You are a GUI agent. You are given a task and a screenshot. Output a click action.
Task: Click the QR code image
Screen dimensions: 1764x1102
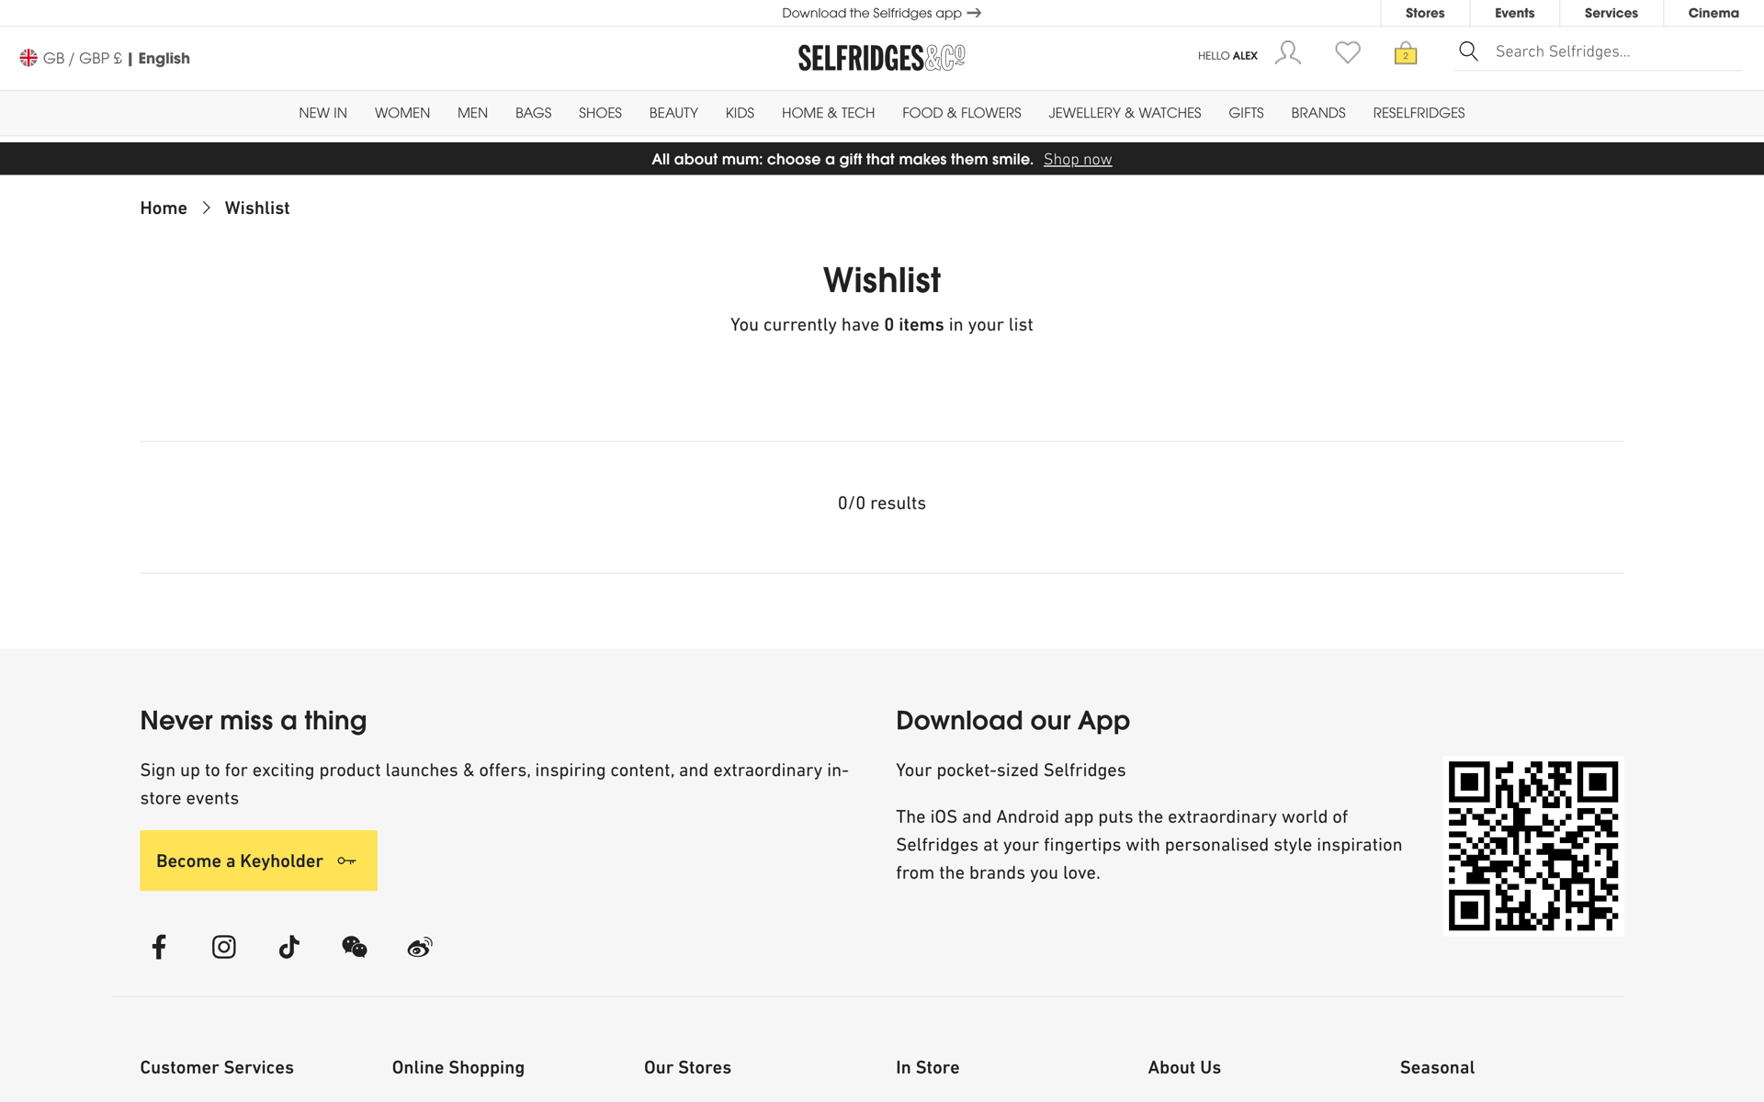tap(1533, 846)
